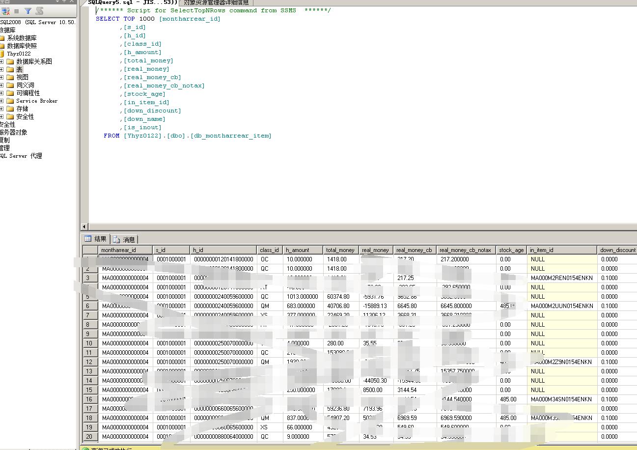Screen dimensions: 637x450
Task: Click the stock_age column header
Action: [x=512, y=250]
